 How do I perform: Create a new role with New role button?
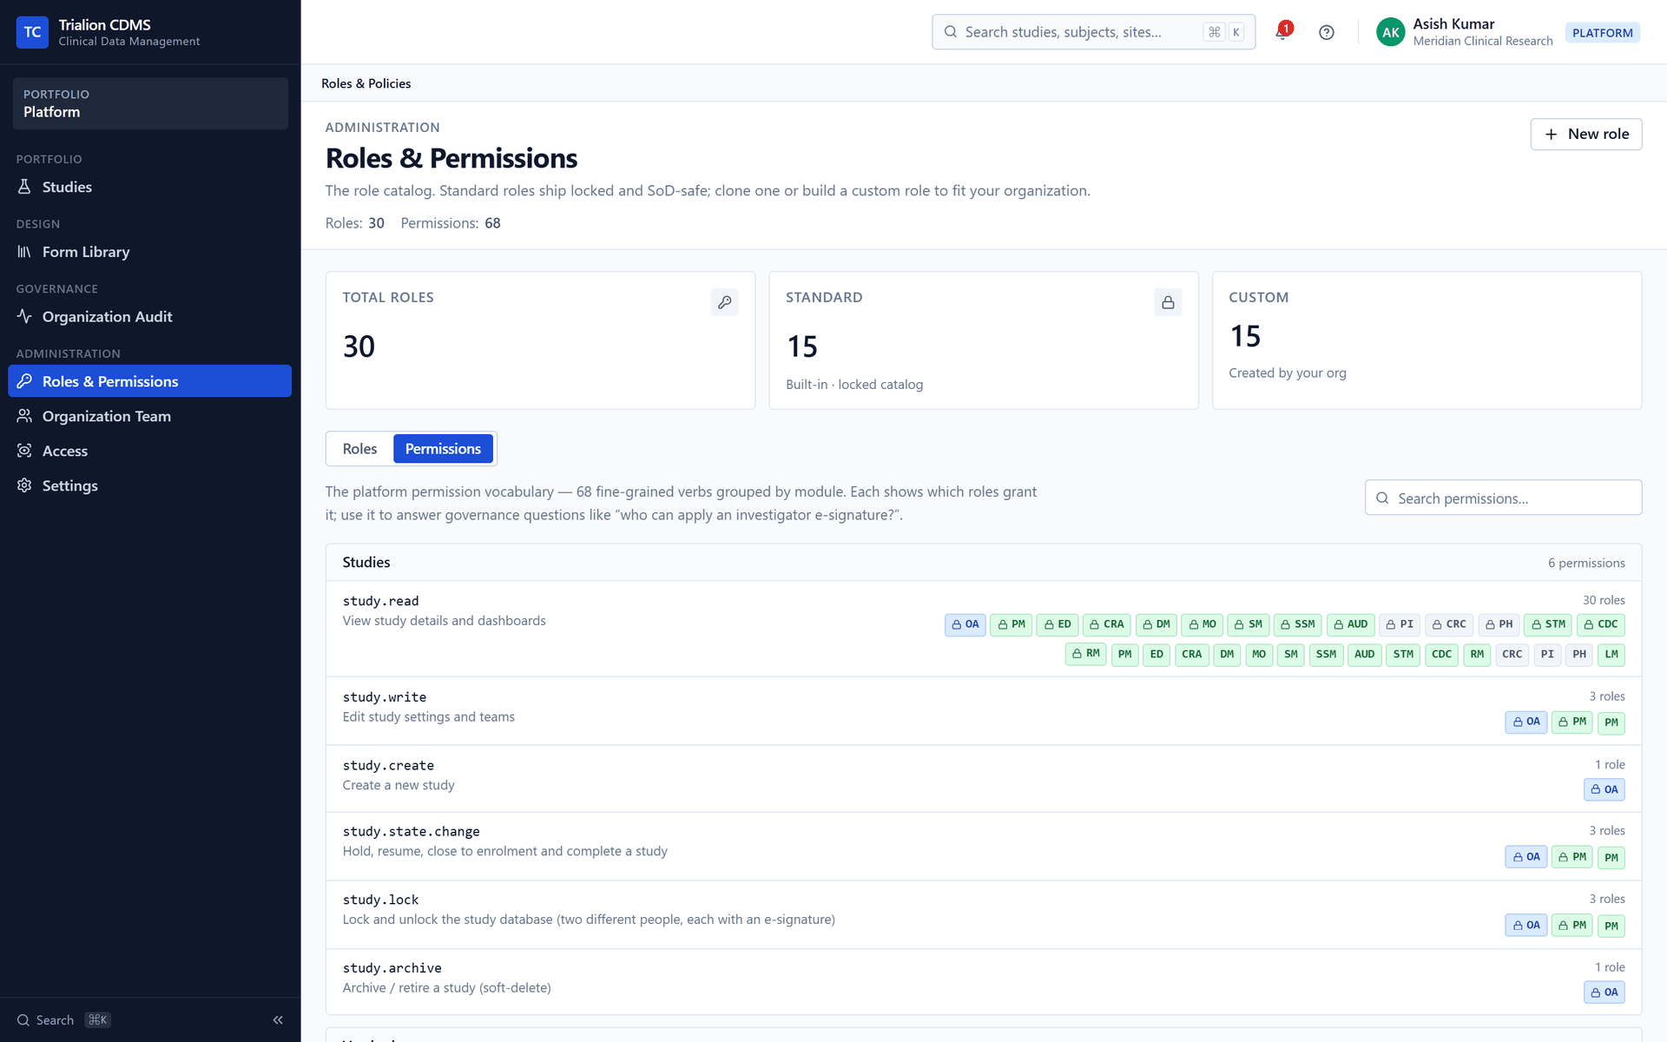[1585, 134]
